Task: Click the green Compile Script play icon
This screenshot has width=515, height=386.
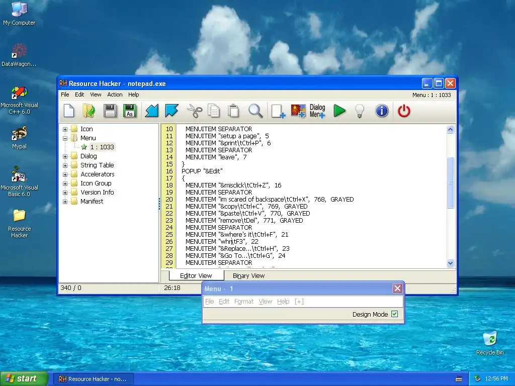Action: pyautogui.click(x=339, y=111)
